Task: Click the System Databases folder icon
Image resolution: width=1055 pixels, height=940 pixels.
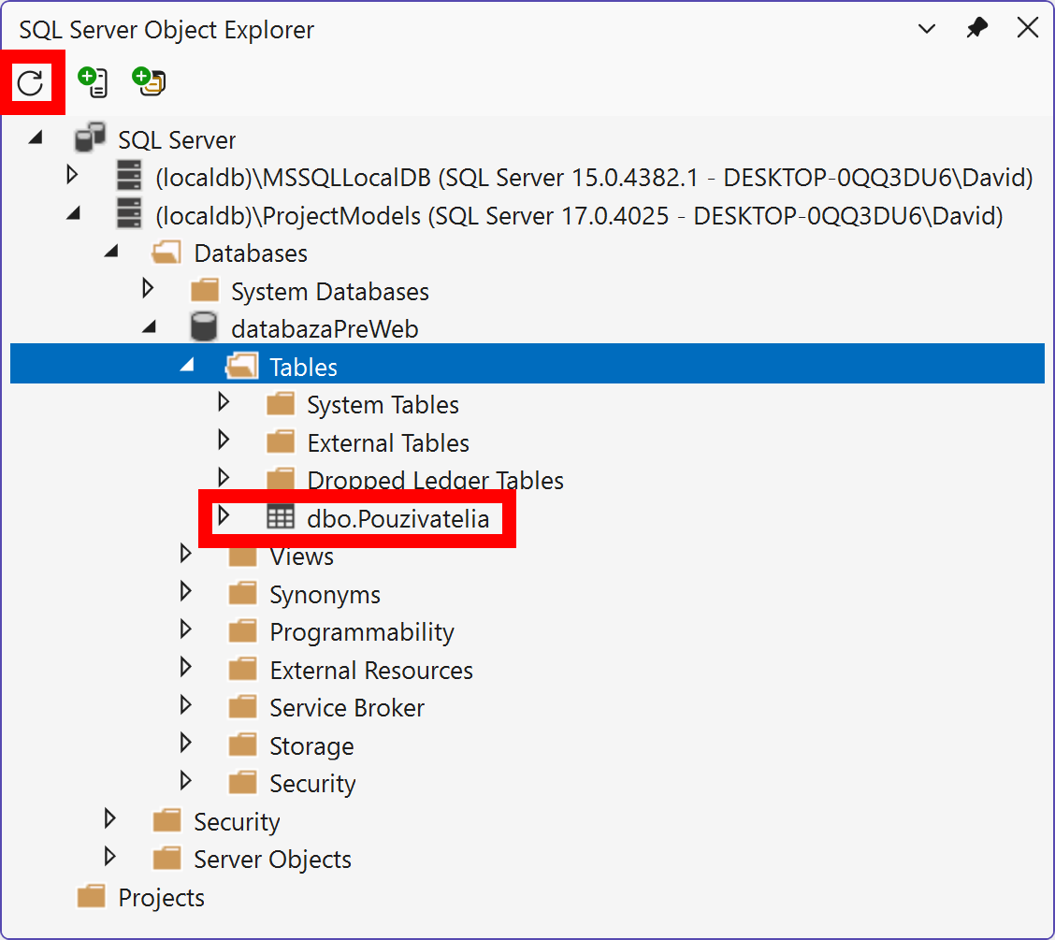Action: [205, 290]
